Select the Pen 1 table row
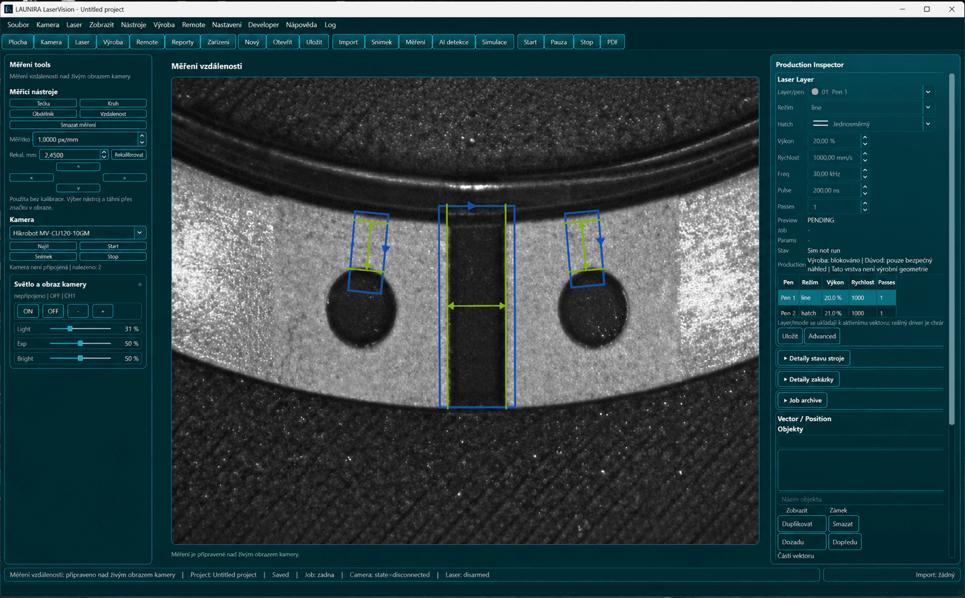 point(837,297)
